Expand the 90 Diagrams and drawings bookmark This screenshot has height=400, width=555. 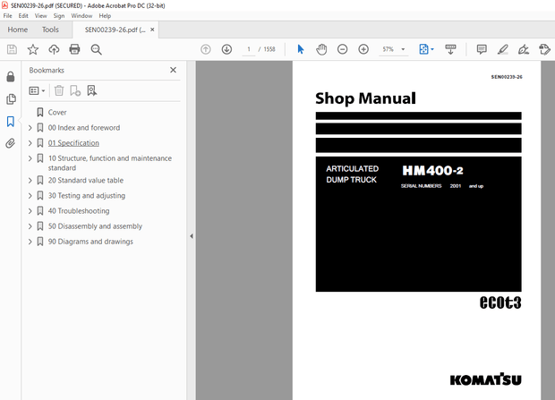coord(30,242)
